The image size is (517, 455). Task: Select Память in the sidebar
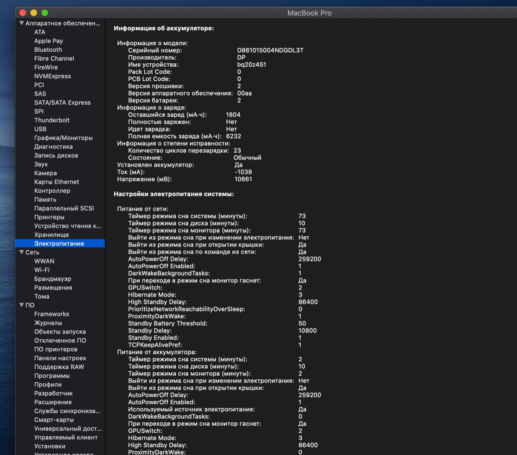point(45,200)
